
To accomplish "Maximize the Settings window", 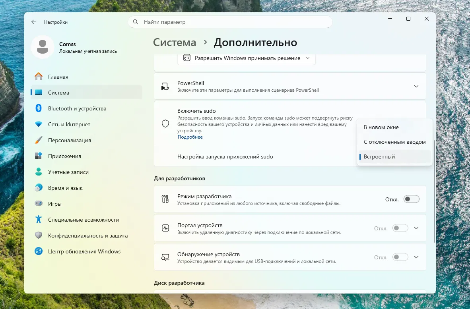I will coord(408,19).
